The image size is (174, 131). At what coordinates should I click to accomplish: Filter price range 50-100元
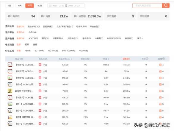[39, 51]
